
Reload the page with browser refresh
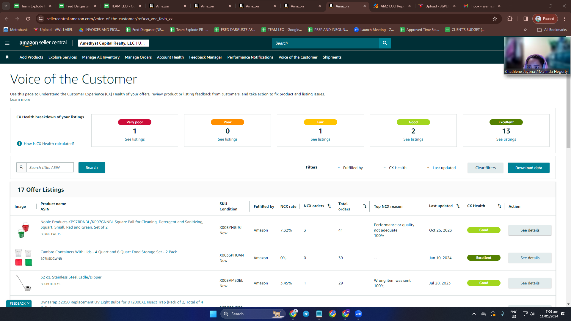click(x=28, y=19)
